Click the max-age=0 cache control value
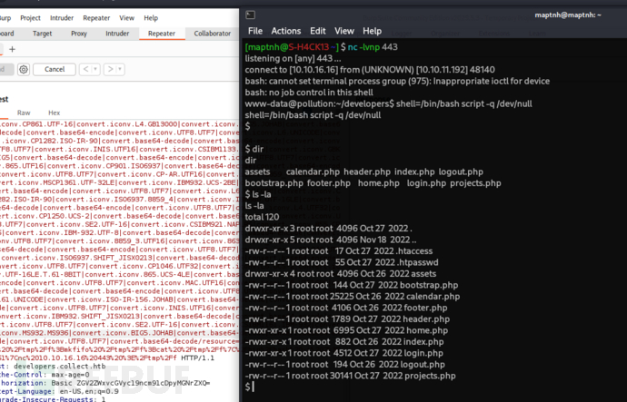The width and height of the screenshot is (627, 402). [70, 375]
